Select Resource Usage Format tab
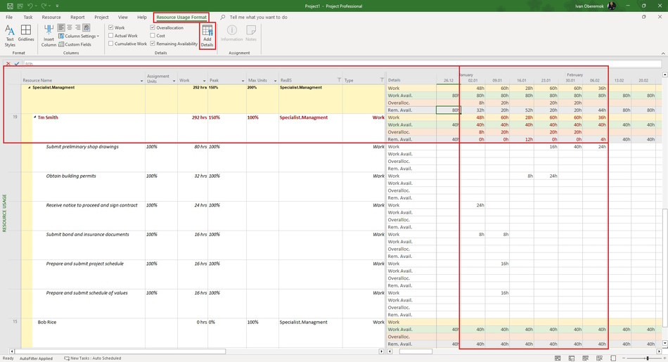668x362 pixels. pos(181,18)
